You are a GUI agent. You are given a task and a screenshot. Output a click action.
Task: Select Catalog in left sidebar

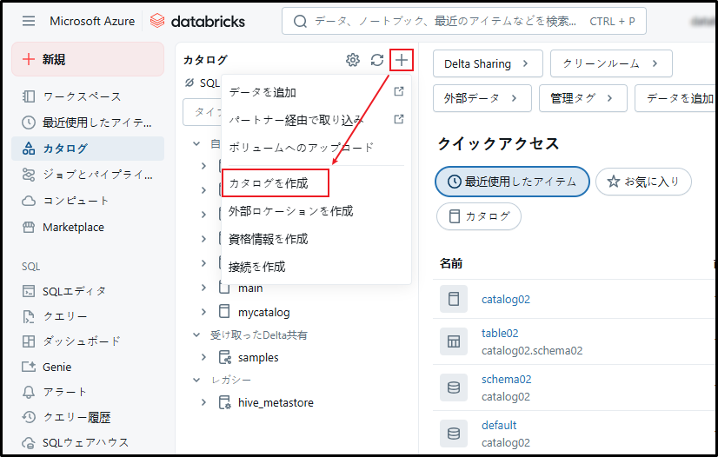(x=88, y=149)
